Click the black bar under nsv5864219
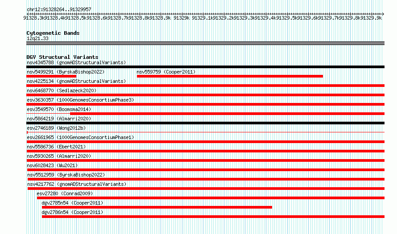The image size is (397, 234). click(x=205, y=123)
